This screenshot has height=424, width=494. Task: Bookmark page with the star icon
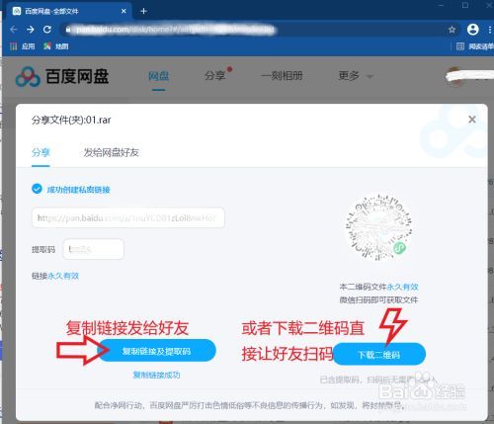(x=452, y=30)
